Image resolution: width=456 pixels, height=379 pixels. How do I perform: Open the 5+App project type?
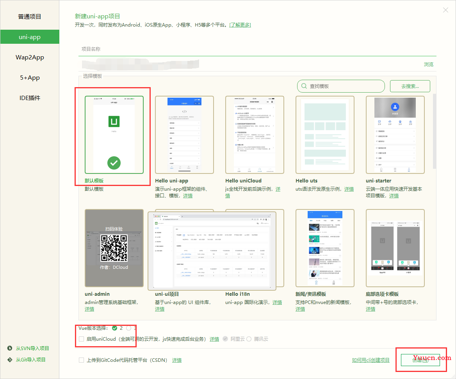pos(30,78)
